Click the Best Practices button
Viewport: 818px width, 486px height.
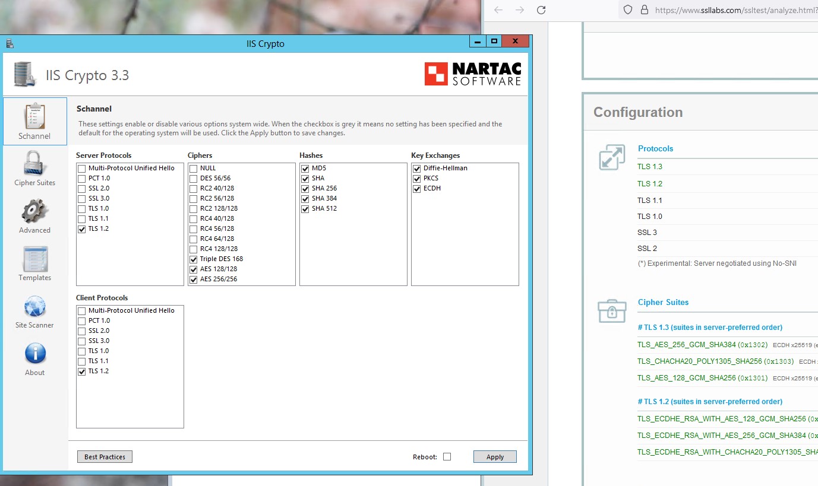[x=105, y=457]
